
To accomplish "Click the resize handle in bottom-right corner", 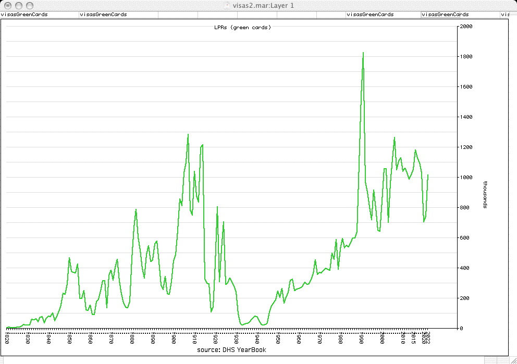I will [x=513, y=360].
